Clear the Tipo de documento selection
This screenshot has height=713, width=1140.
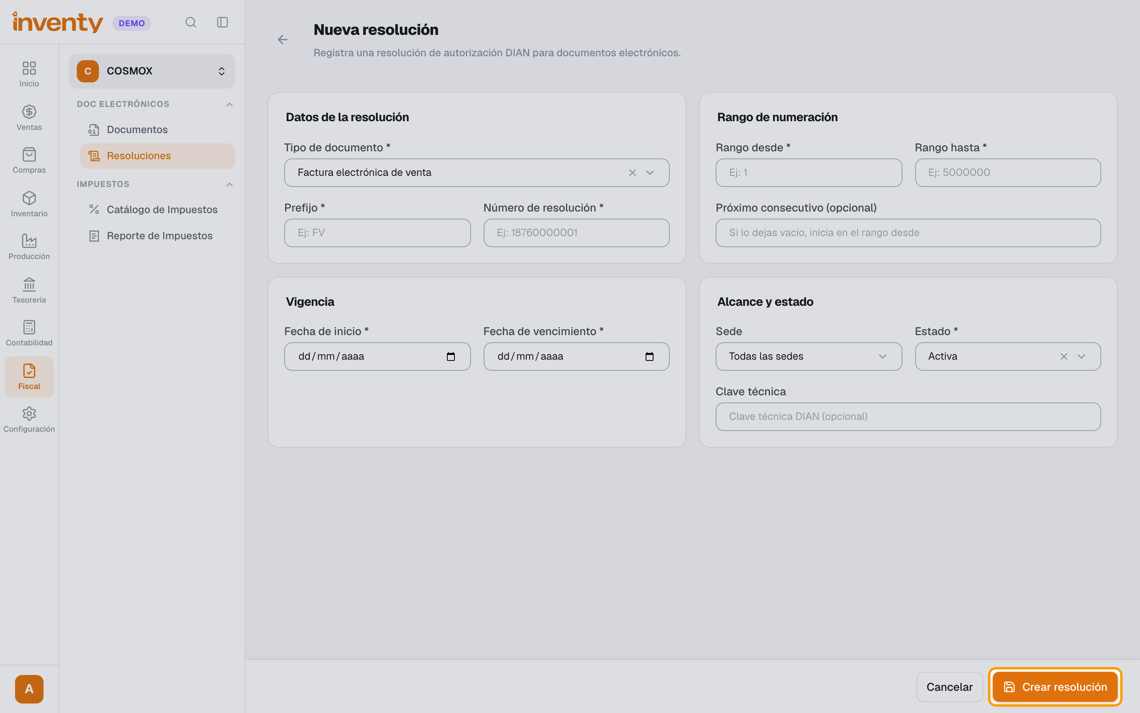(632, 173)
